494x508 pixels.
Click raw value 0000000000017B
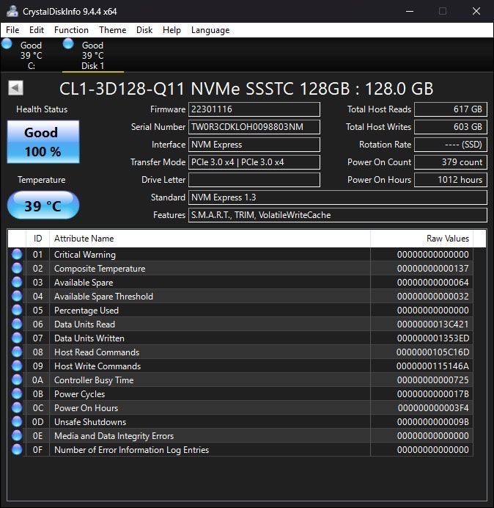[x=433, y=394]
